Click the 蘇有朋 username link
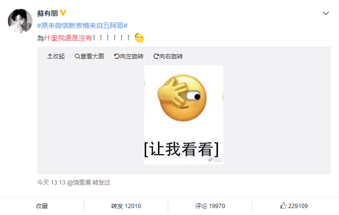 pos(47,13)
